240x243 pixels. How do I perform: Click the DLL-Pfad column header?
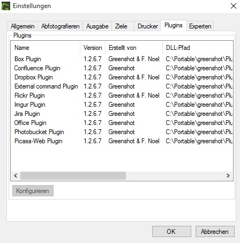pyautogui.click(x=198, y=48)
